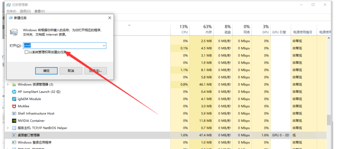The width and height of the screenshot is (339, 149).
Task: Sort by the GPU 3% column header
Action: 261,30
